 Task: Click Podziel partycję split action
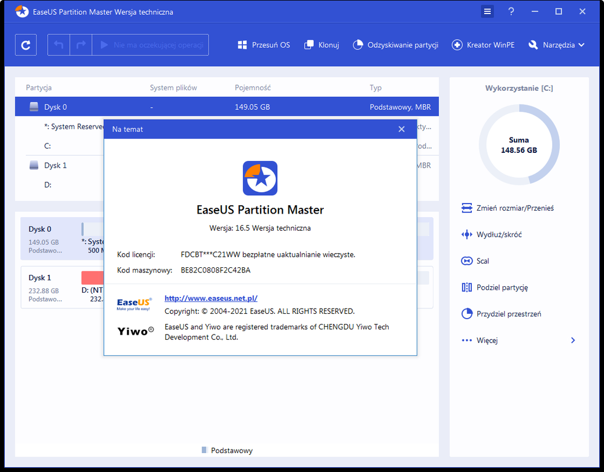(495, 287)
